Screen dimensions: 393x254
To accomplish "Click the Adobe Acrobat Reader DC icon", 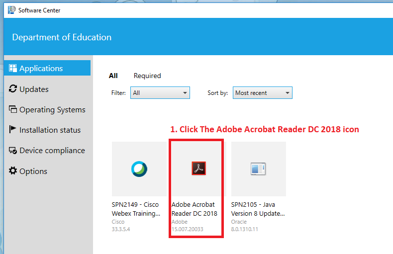I will coord(199,168).
